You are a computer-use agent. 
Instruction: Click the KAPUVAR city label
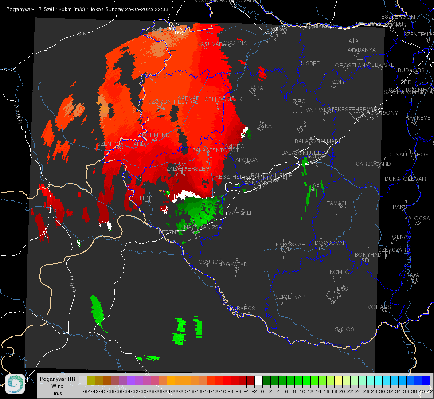(210, 44)
